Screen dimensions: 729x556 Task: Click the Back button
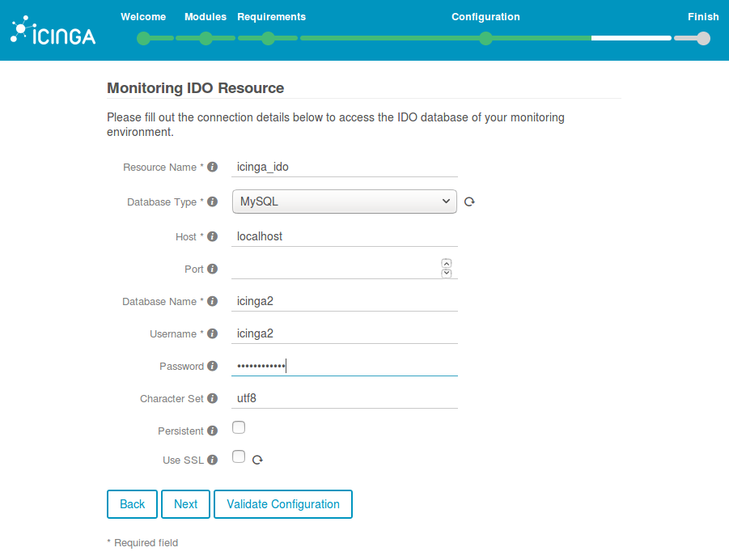[x=132, y=504]
